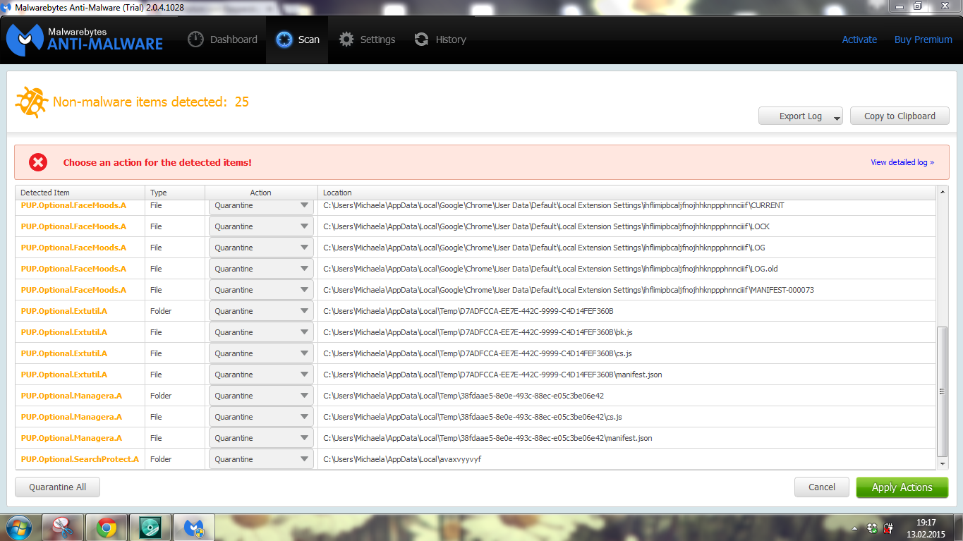Select D7ADFCCA path ending in cs.js
The image size is (963, 541).
[x=477, y=353]
